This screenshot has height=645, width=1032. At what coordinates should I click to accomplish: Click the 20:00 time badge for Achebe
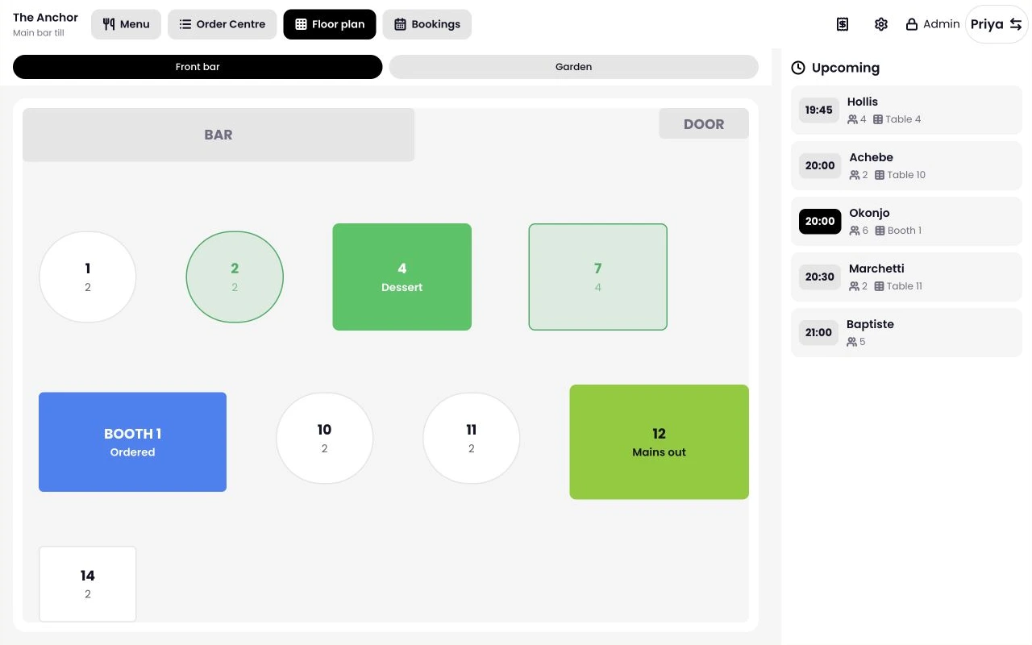coord(820,165)
